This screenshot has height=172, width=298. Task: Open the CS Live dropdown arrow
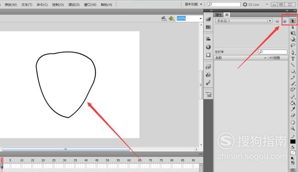click(267, 4)
